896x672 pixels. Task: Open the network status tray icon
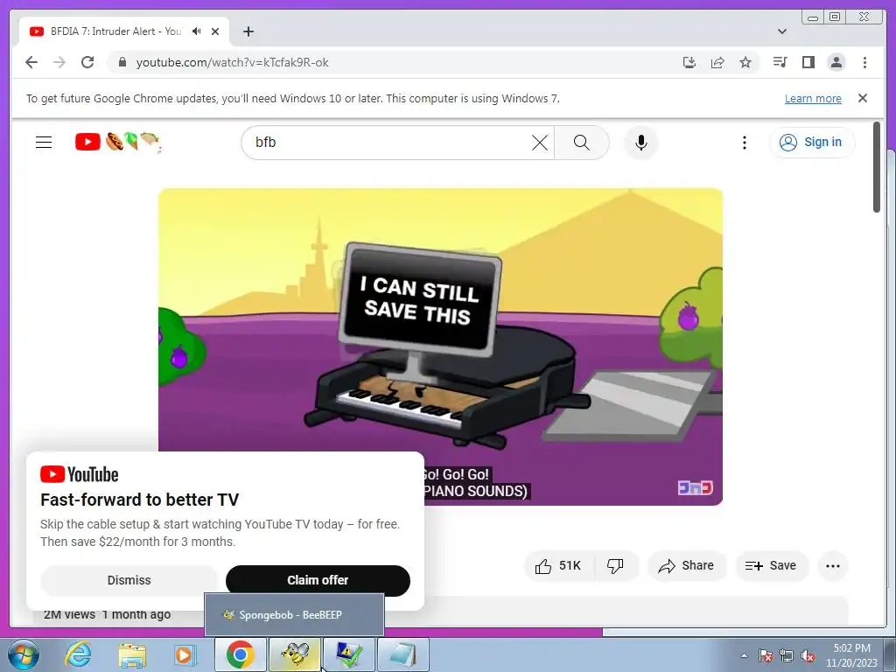(x=787, y=656)
